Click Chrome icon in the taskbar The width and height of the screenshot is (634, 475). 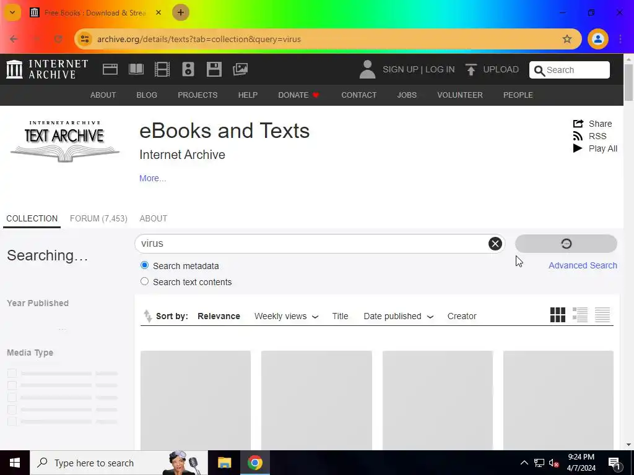pyautogui.click(x=254, y=463)
